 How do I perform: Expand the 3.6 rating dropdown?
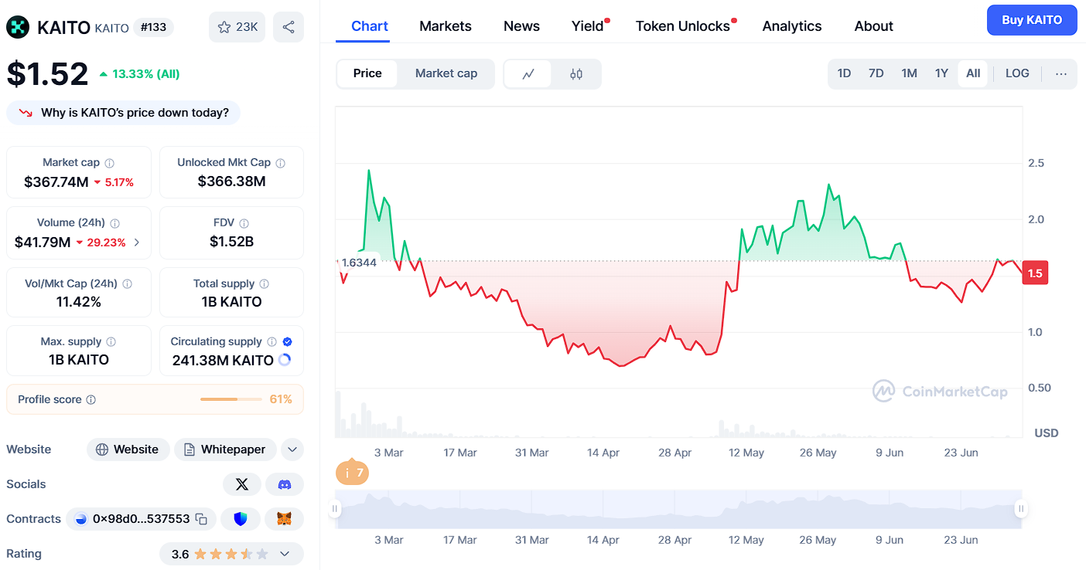pyautogui.click(x=285, y=554)
